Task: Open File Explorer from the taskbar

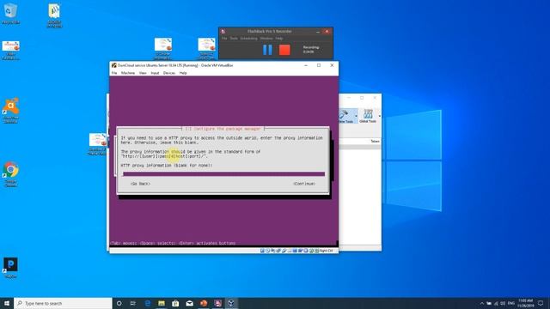Action: [x=162, y=303]
